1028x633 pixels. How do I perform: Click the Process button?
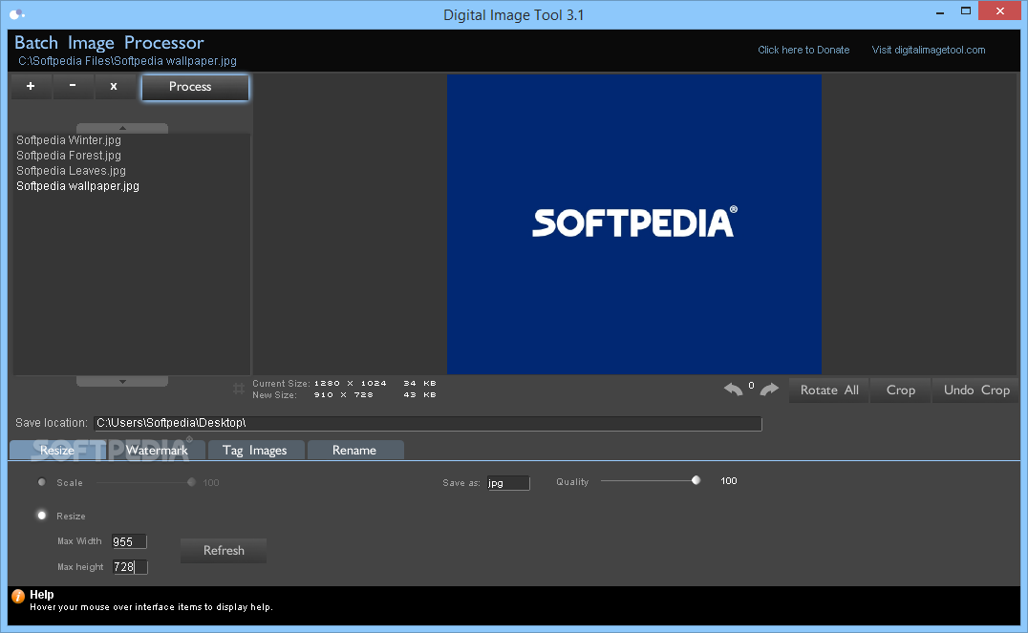point(195,87)
